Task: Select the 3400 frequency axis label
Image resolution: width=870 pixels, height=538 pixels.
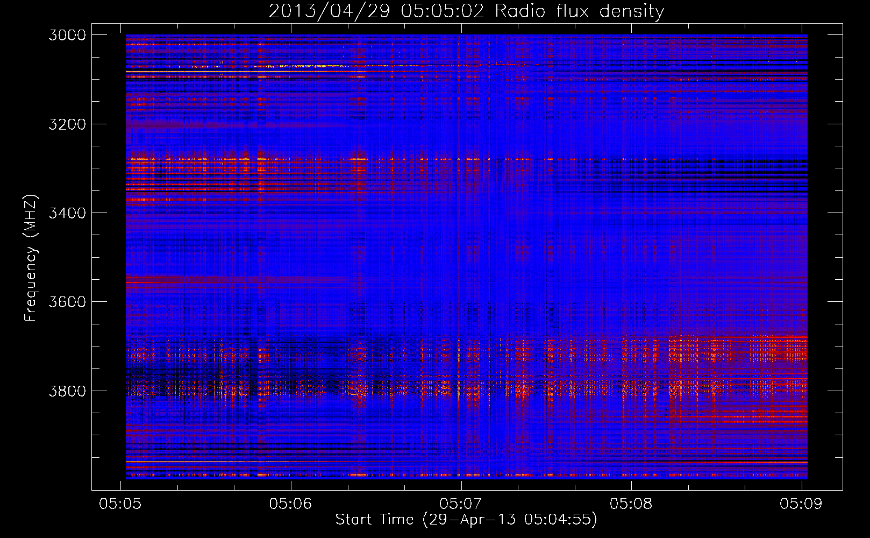Action: tap(67, 213)
